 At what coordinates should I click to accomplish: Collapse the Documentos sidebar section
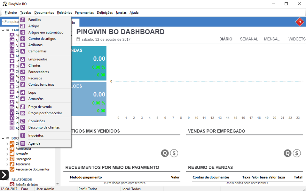click(x=3, y=138)
